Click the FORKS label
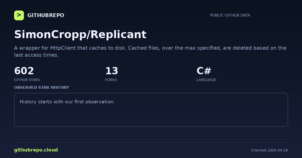302x158 pixels. [111, 80]
